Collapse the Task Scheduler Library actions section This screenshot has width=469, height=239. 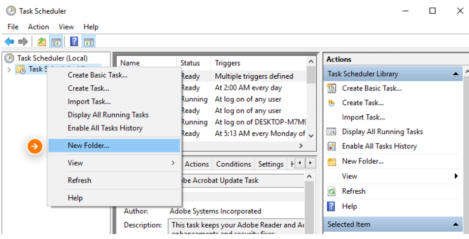point(455,74)
